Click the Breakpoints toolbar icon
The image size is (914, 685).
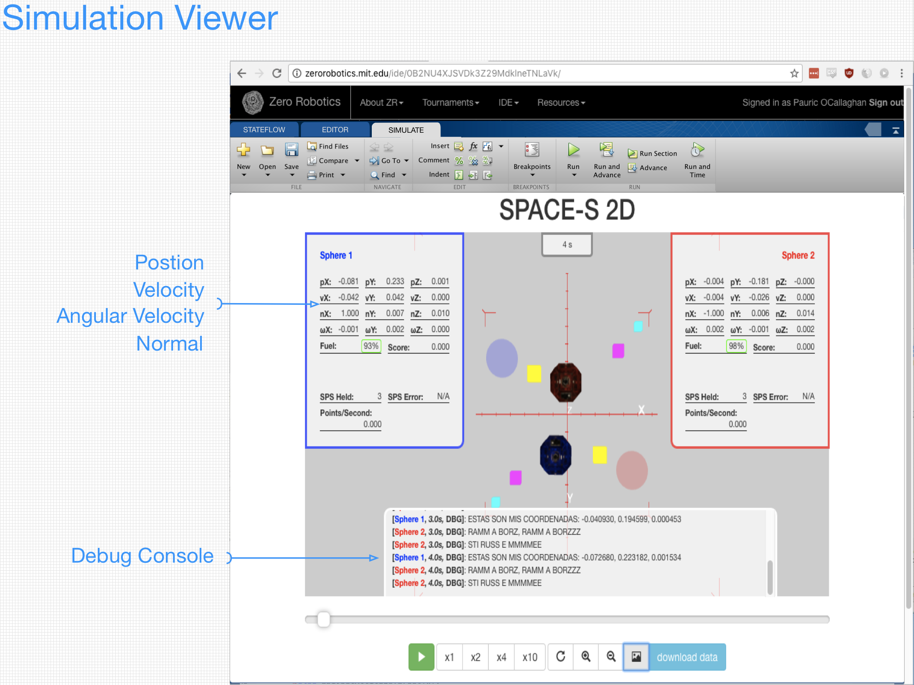pos(531,150)
